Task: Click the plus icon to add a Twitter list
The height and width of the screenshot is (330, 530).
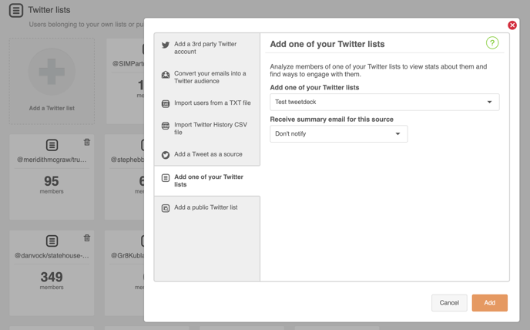Action: [x=52, y=72]
